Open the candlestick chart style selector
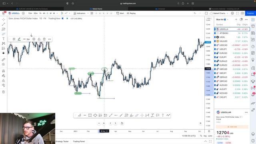This screenshot has height=144, width=256. click(62, 13)
